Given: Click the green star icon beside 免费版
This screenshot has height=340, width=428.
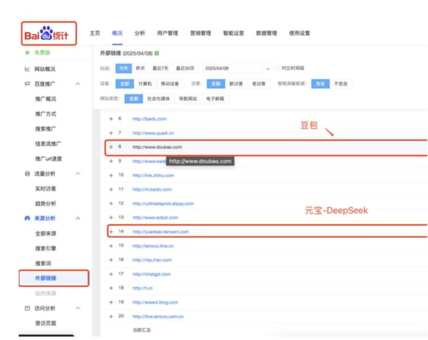Looking at the screenshot, I should 25,53.
